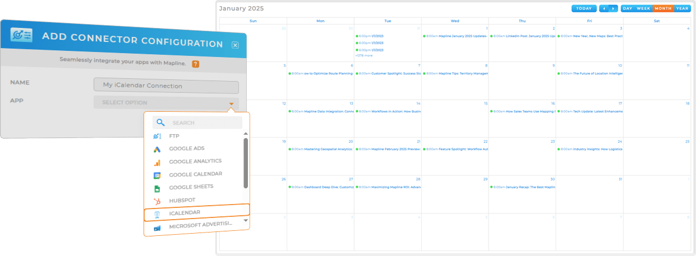This screenshot has height=256, width=696.
Task: Switch calendar to Year view
Action: [682, 8]
